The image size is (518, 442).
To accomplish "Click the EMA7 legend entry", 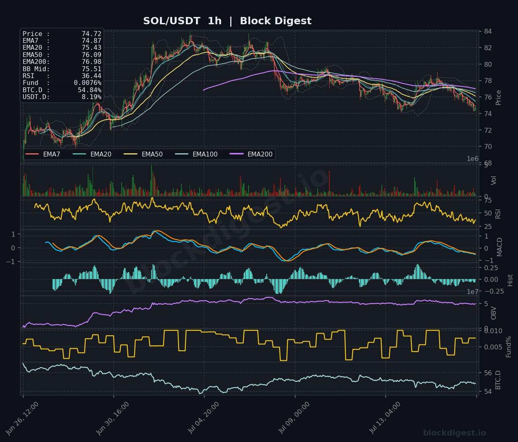I will [43, 154].
